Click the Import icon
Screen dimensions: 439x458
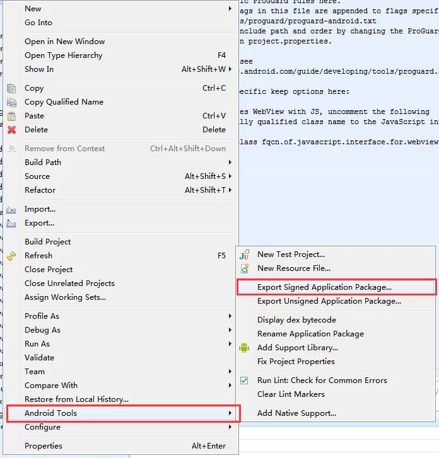pyautogui.click(x=11, y=209)
